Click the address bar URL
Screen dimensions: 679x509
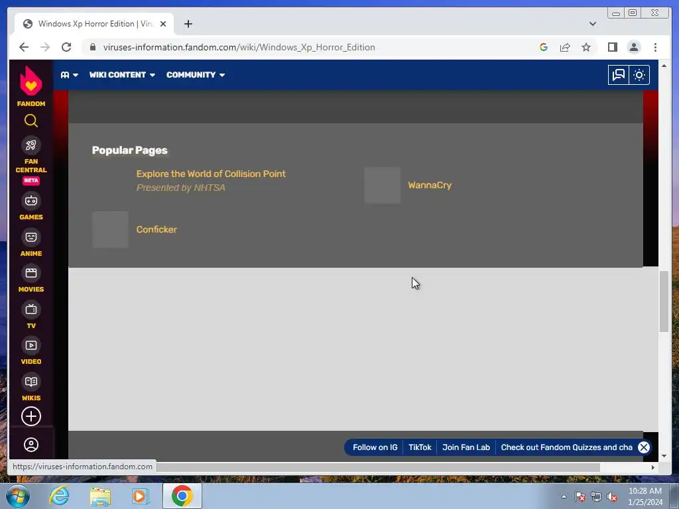pyautogui.click(x=239, y=47)
